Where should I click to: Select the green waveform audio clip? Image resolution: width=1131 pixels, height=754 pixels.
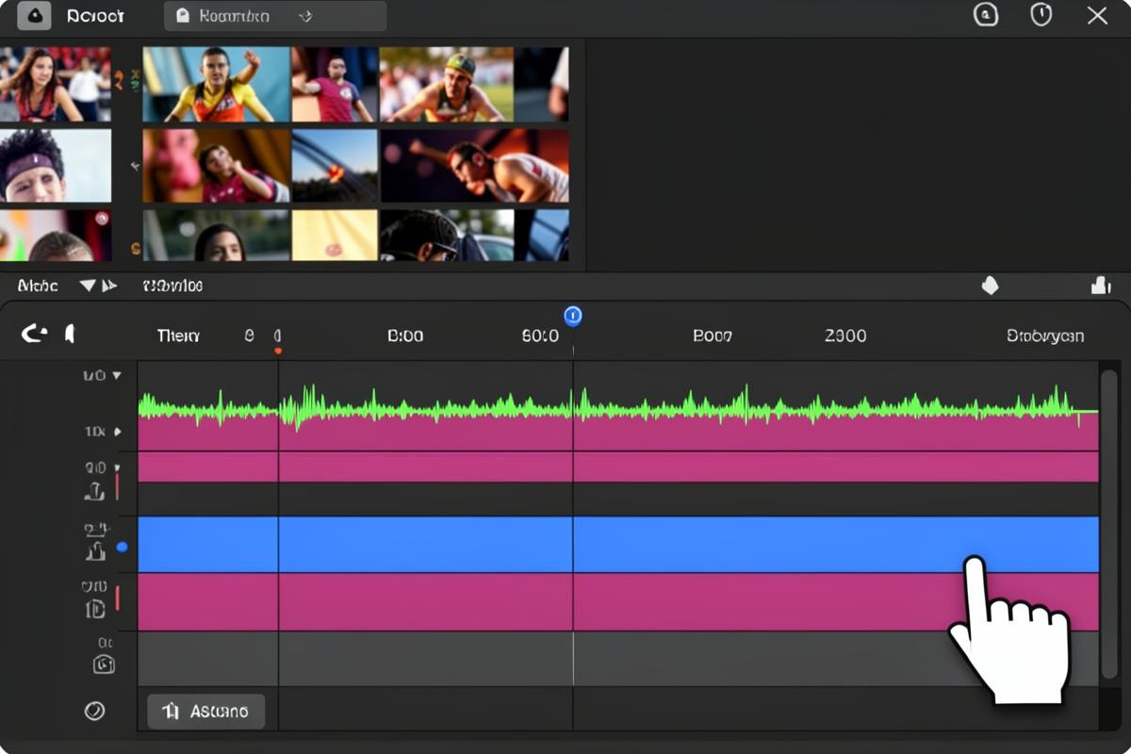point(618,406)
